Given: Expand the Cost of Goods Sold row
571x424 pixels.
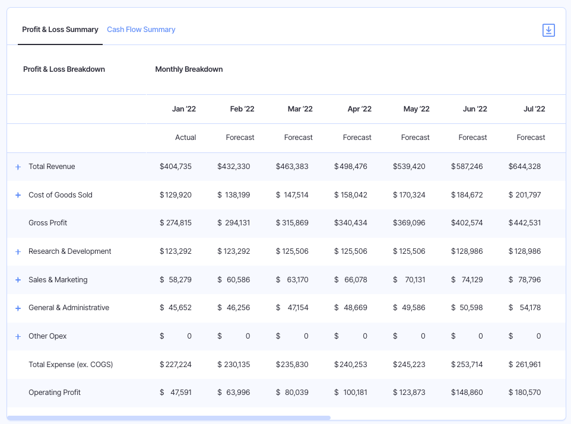Looking at the screenshot, I should click(18, 195).
